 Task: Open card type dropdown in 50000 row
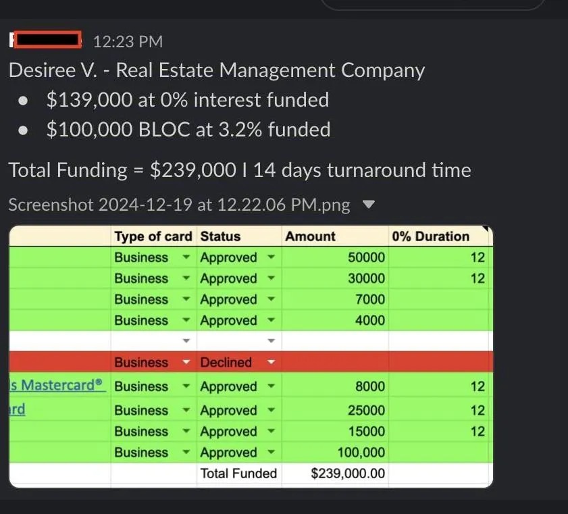click(x=186, y=257)
